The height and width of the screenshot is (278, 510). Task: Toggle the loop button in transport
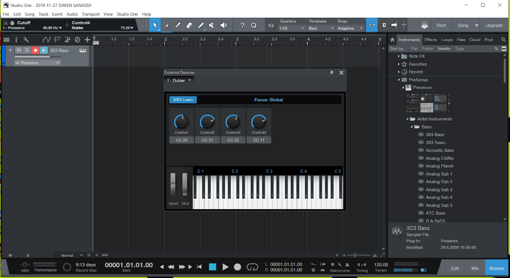(x=252, y=267)
